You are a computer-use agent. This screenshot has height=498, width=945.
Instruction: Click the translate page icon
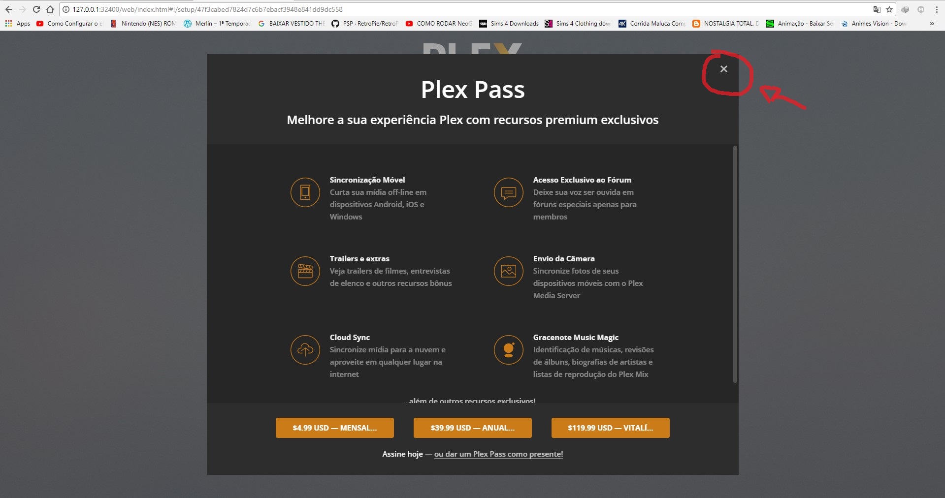click(877, 9)
